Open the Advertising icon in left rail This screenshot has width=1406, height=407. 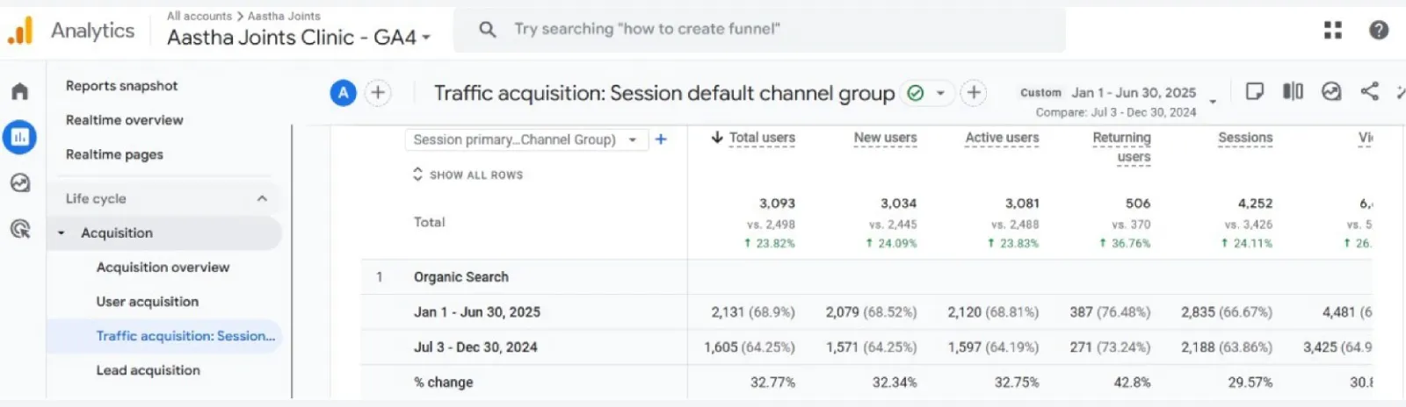tap(19, 229)
